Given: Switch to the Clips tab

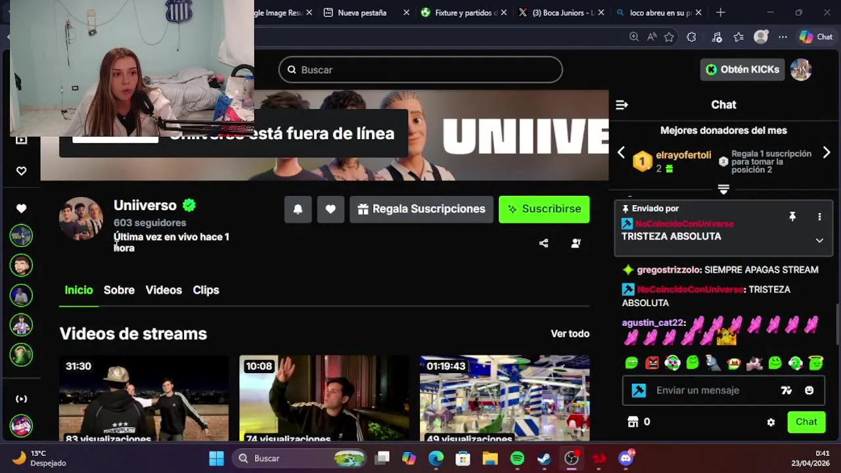Looking at the screenshot, I should [x=206, y=290].
